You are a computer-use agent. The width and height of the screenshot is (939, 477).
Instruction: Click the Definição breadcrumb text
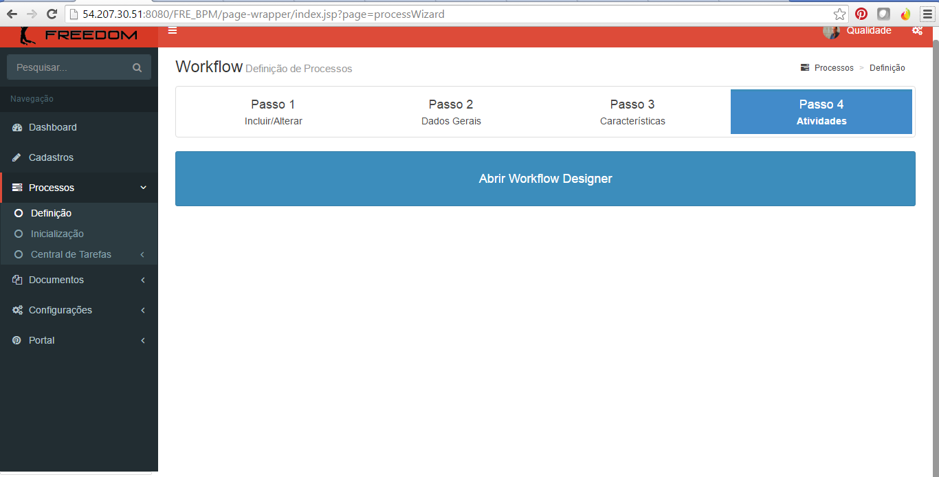tap(887, 68)
